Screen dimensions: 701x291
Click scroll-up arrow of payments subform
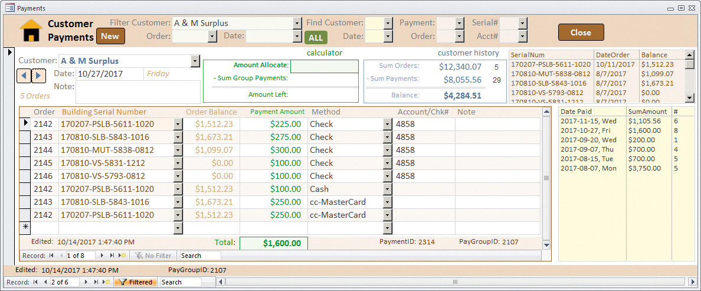pos(546,112)
